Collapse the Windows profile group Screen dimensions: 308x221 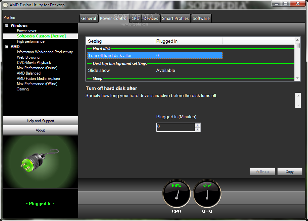point(7,26)
